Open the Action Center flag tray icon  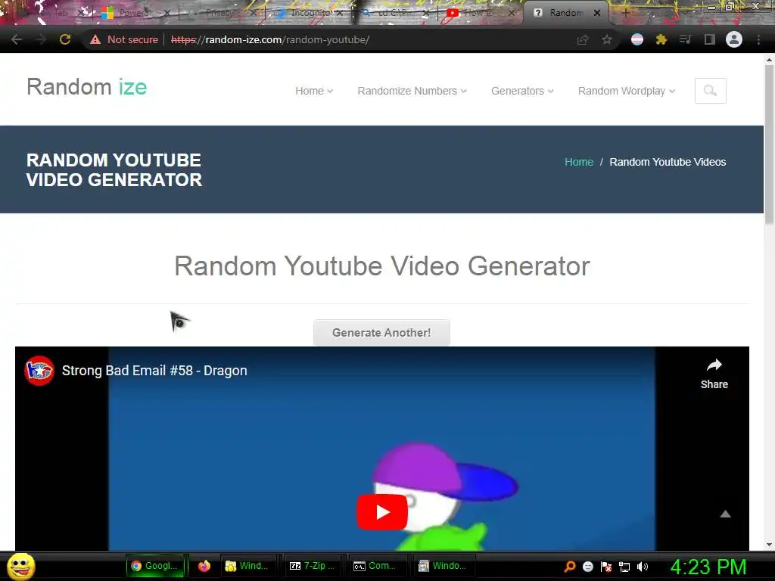tap(606, 566)
